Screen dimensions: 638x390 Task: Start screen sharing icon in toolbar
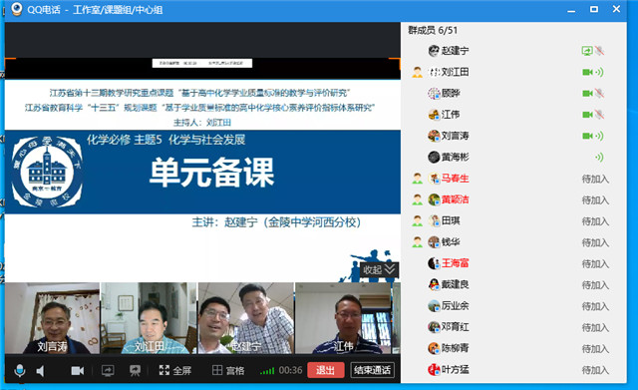pos(108,370)
